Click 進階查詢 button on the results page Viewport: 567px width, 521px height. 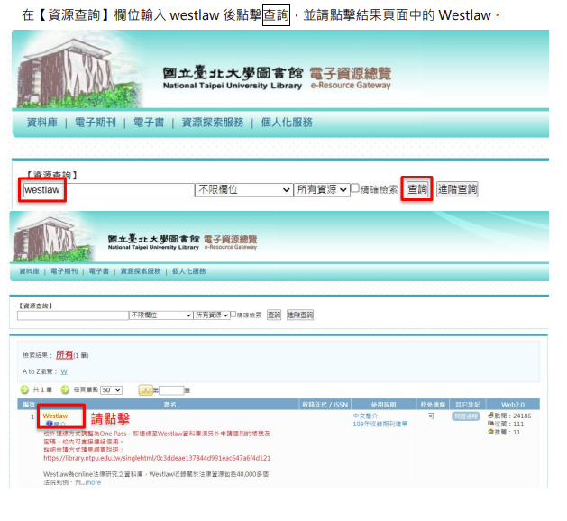point(300,315)
